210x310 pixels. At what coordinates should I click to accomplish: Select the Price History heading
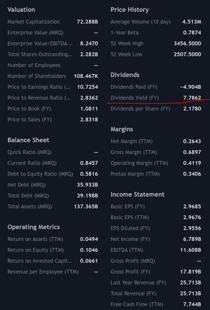[130, 10]
